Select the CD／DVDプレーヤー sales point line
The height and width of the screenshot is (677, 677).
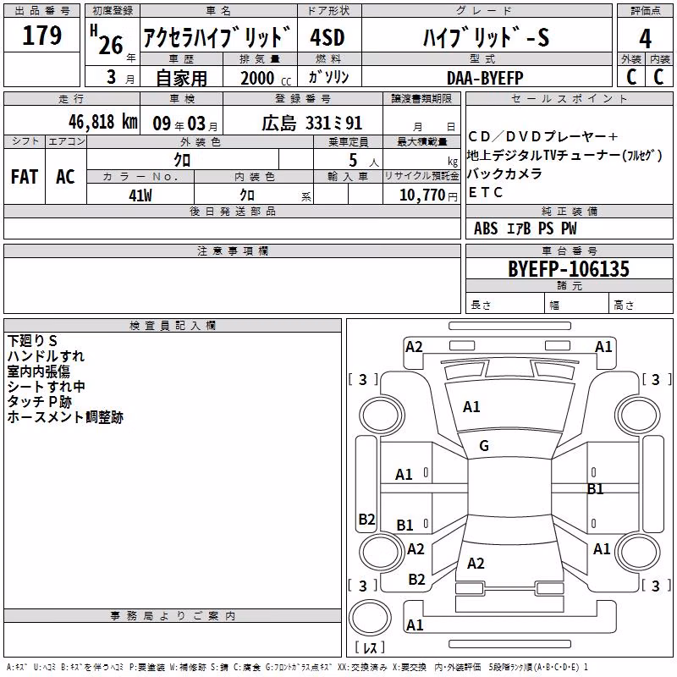click(542, 136)
